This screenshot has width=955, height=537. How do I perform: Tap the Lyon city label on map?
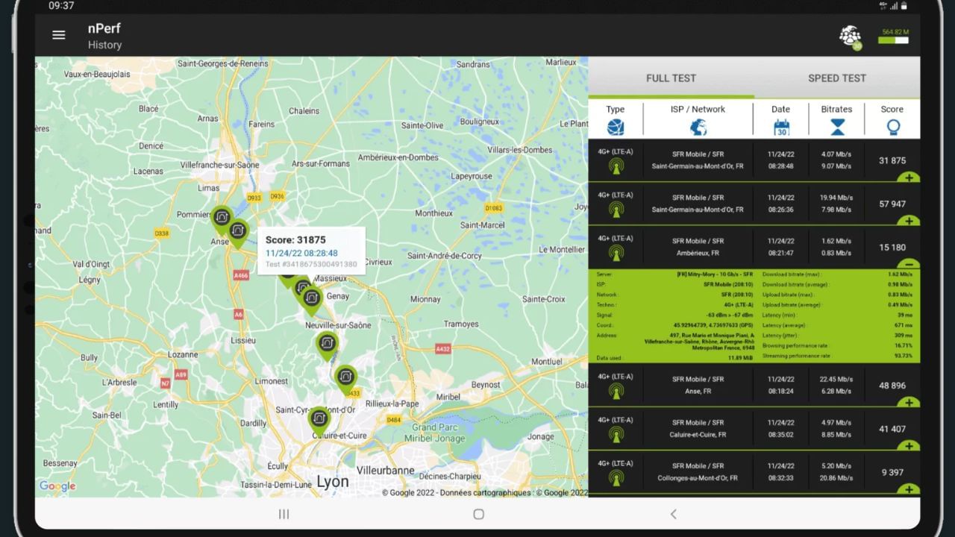332,482
